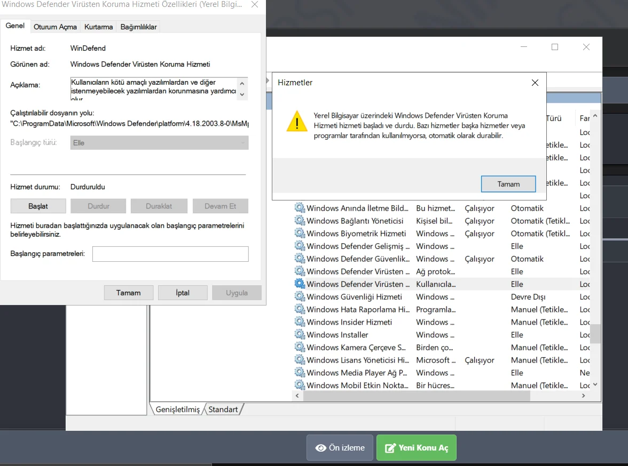Click 'Otomatik' cell of Windows Defender Güvenlik row
This screenshot has width=628, height=466.
click(527, 259)
